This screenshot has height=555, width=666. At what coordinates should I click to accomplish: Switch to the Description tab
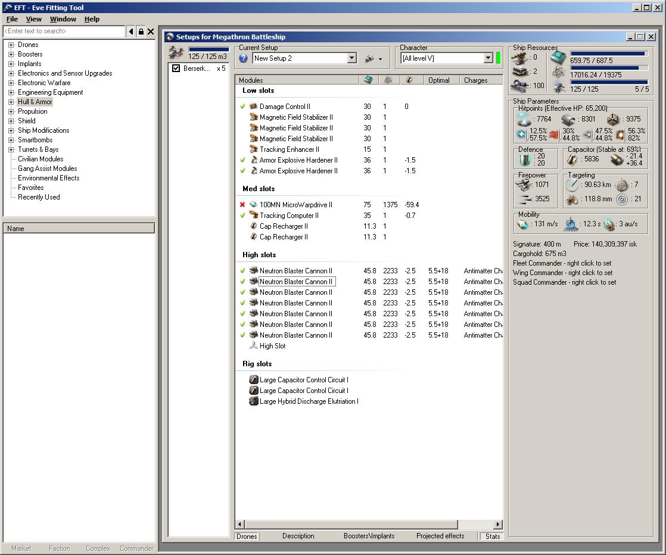tap(298, 537)
